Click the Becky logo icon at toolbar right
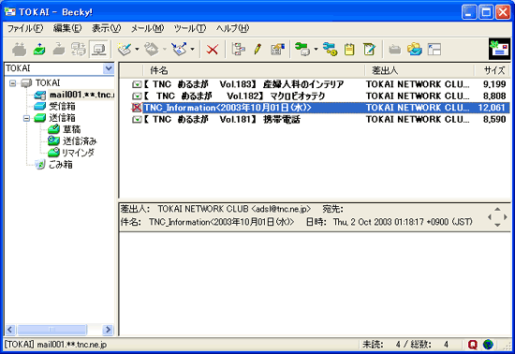Screen dimensions: 515x354 (499, 50)
